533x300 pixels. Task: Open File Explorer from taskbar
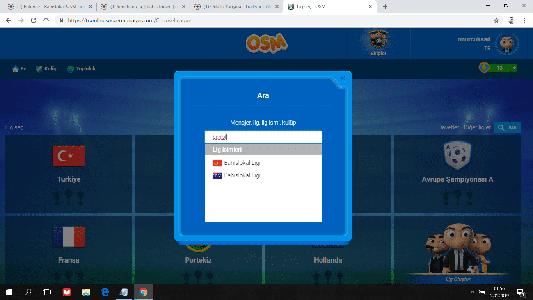pos(86,292)
